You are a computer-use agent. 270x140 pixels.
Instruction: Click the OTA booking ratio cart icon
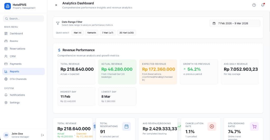tap(254, 127)
